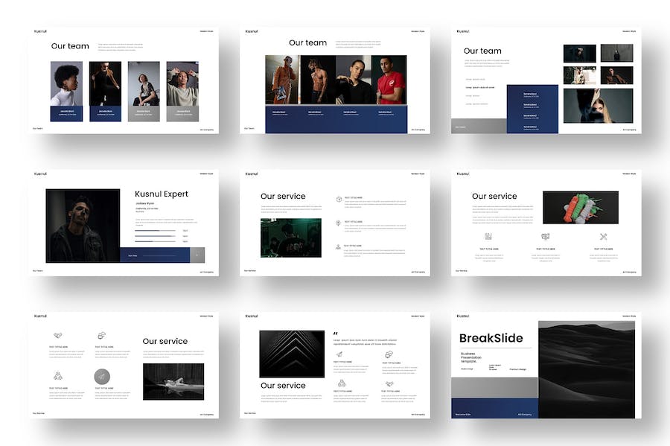This screenshot has height=446, width=670.
Task: Click the monitor icon in the three-column service slide
Action: click(545, 237)
